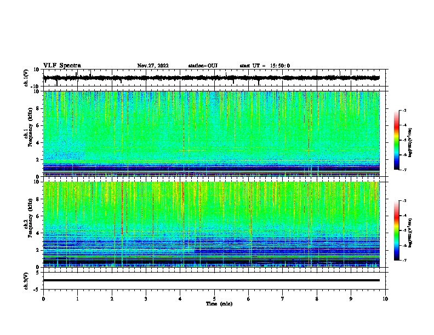Image resolution: width=434 pixels, height=335 pixels.
Task: Click the ch.3 flat voltage trace line
Action: pyautogui.click(x=212, y=280)
